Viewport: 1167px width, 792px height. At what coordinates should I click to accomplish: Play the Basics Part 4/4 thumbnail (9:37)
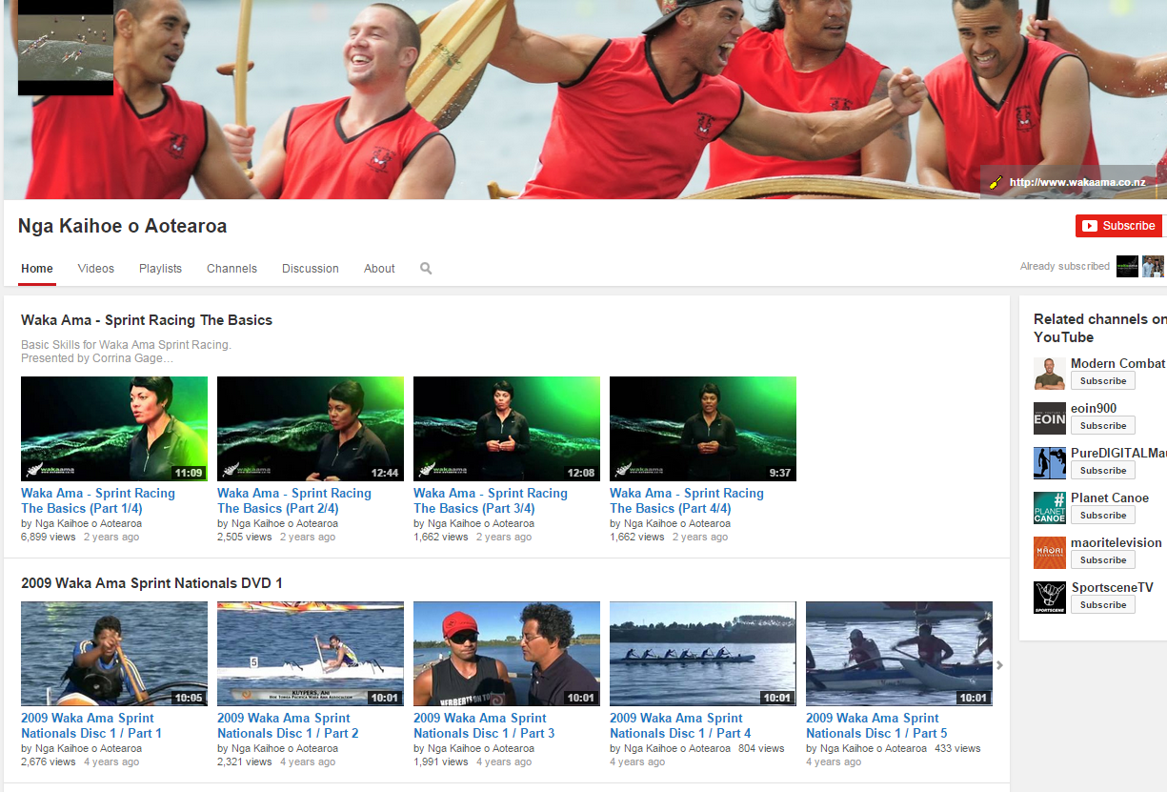[703, 429]
